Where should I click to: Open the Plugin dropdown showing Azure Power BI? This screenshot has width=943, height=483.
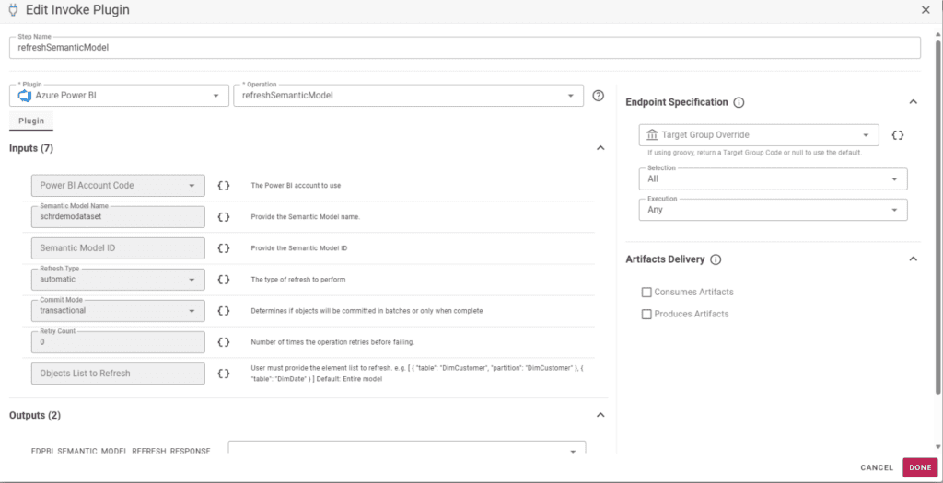pos(119,96)
